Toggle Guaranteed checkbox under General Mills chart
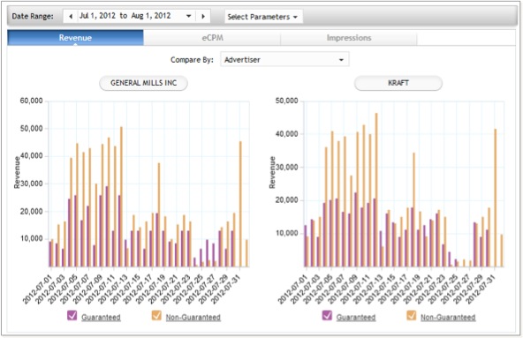The height and width of the screenshot is (338, 523). 72,315
